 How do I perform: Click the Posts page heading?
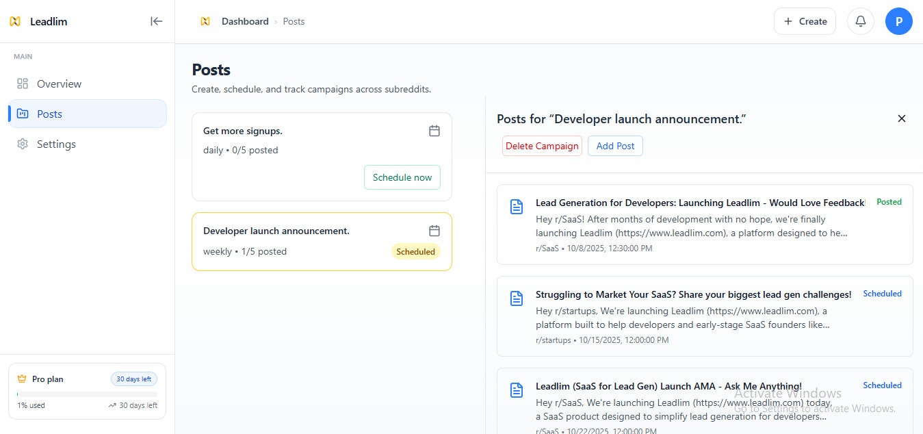point(211,70)
